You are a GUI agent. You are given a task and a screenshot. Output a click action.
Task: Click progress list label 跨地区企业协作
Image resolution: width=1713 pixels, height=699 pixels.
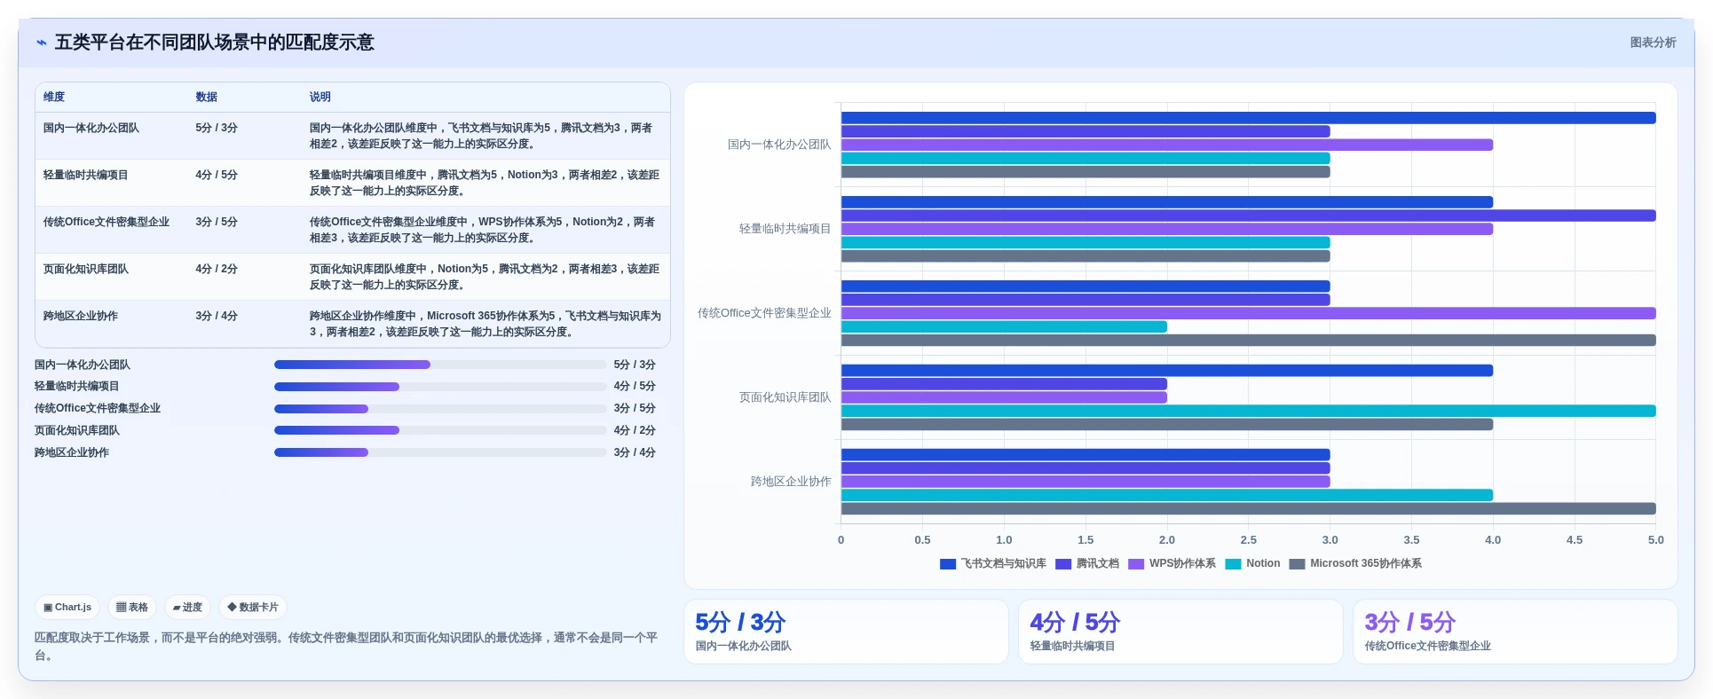[x=72, y=452]
